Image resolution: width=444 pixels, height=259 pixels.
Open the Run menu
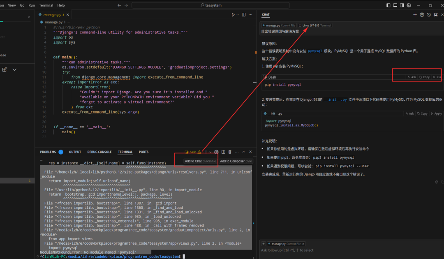32,5
